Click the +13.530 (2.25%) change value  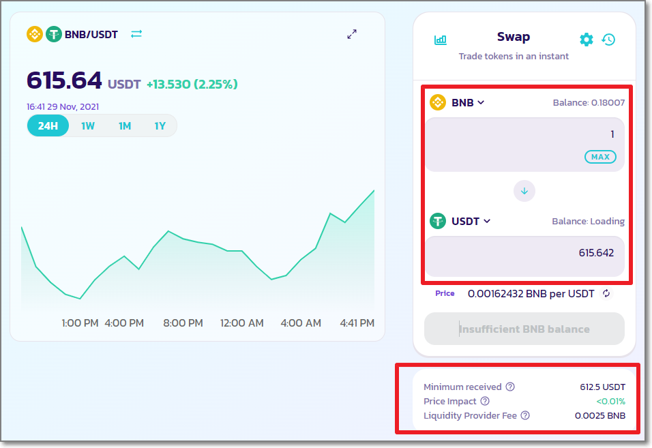coord(192,85)
